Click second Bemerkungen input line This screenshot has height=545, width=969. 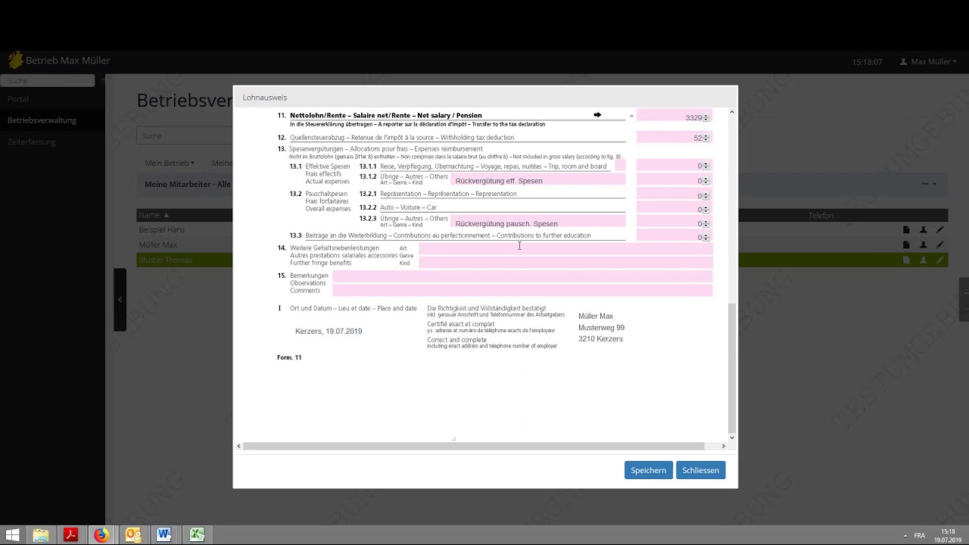pyautogui.click(x=522, y=290)
